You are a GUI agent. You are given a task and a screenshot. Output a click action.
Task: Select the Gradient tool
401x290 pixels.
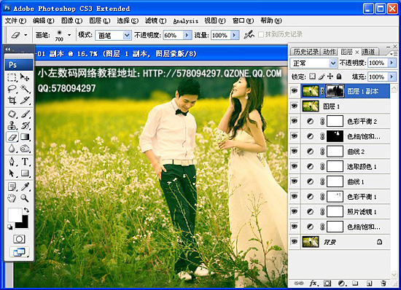point(25,137)
